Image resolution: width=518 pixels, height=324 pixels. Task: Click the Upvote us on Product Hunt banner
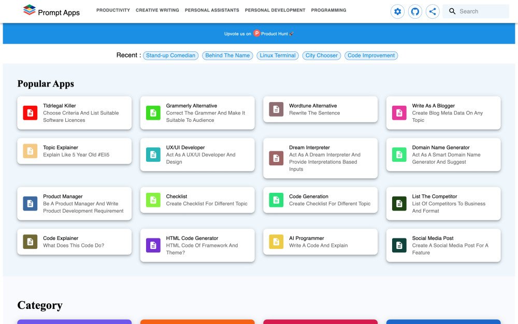tap(259, 34)
